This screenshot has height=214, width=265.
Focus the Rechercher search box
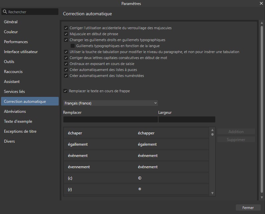pos(32,12)
